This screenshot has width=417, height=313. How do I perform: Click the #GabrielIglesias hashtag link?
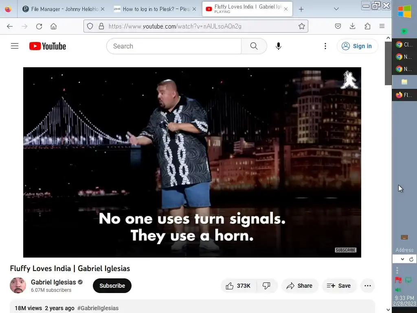point(98,308)
